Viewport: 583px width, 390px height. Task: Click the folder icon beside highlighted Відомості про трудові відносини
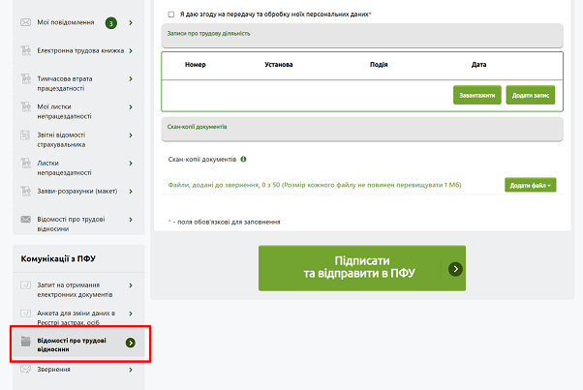point(26,345)
